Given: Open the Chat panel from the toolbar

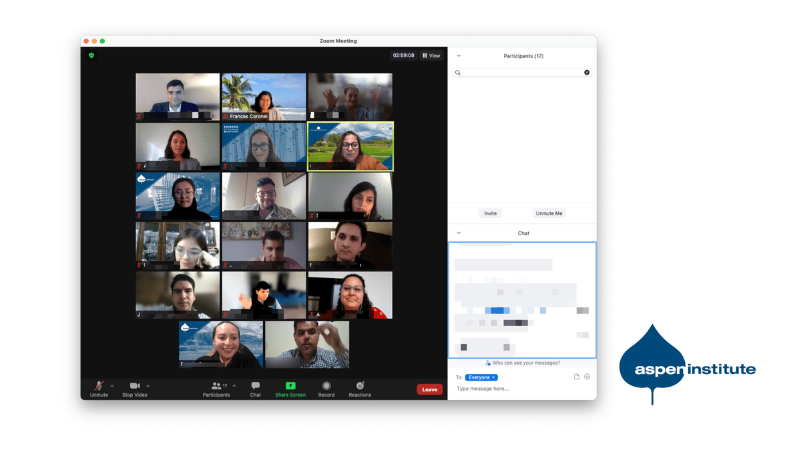Looking at the screenshot, I should (x=255, y=386).
